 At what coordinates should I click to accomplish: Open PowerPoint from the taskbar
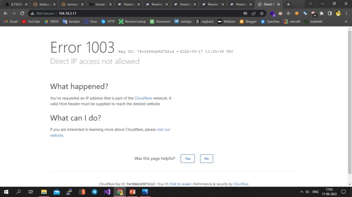pyautogui.click(x=132, y=192)
